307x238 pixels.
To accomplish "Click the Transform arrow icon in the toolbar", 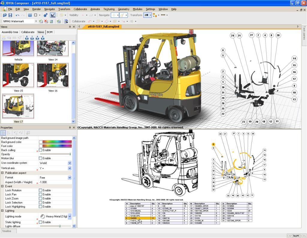I will [x=147, y=15].
